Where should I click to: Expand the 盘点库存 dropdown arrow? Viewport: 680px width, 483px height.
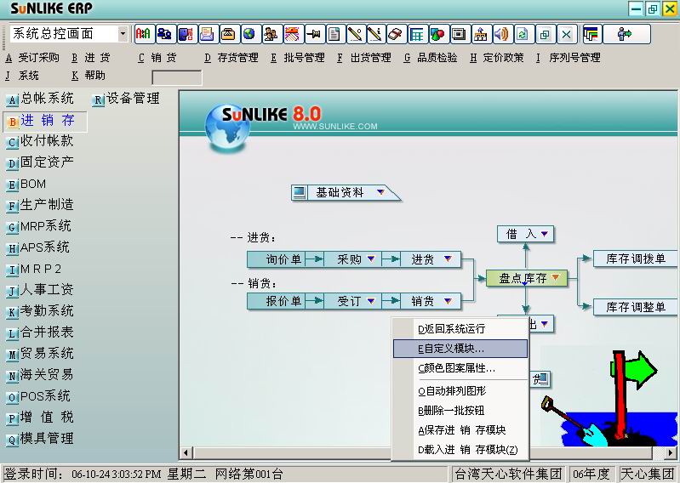coord(556,277)
